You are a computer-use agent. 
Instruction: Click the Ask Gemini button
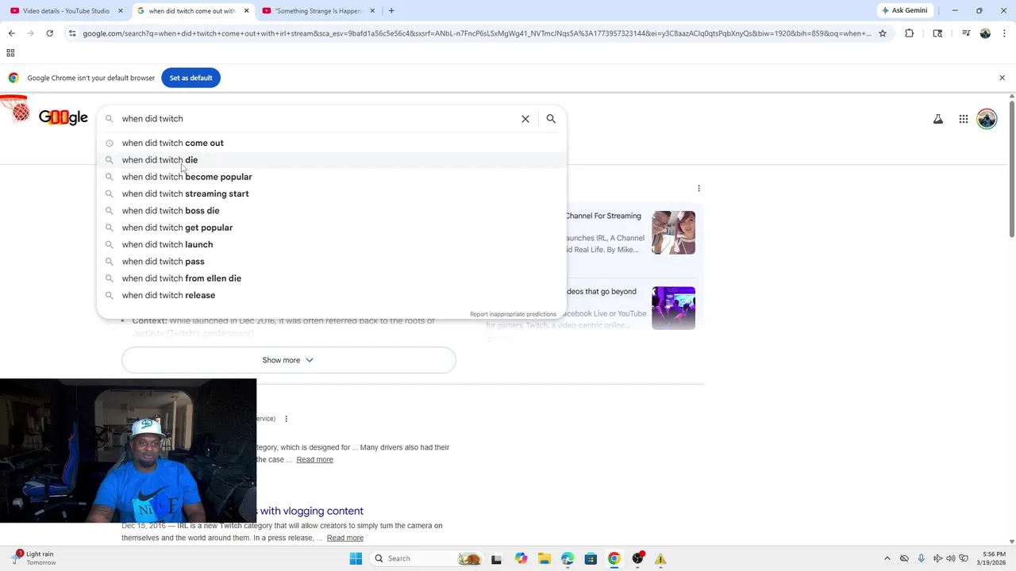(x=904, y=10)
